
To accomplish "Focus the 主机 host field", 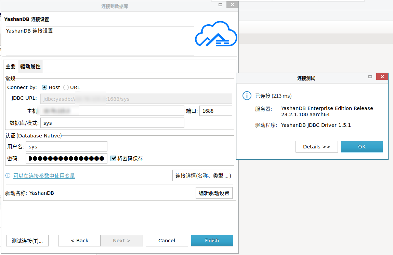I will pyautogui.click(x=112, y=111).
